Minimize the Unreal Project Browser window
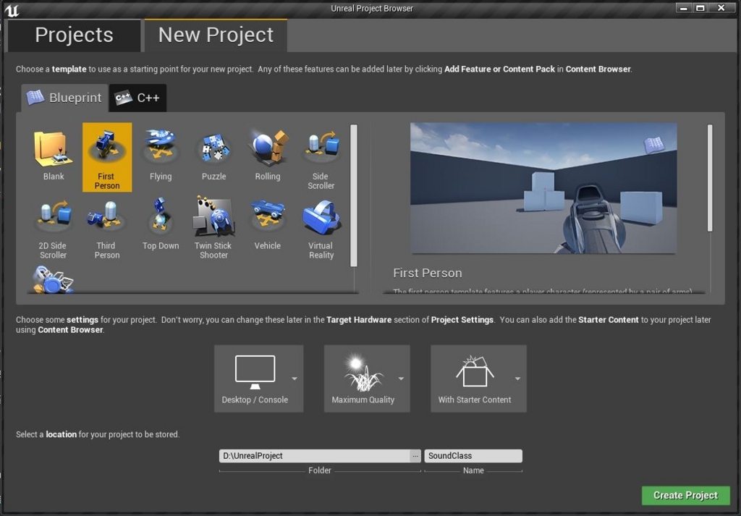The width and height of the screenshot is (741, 516). (683, 8)
